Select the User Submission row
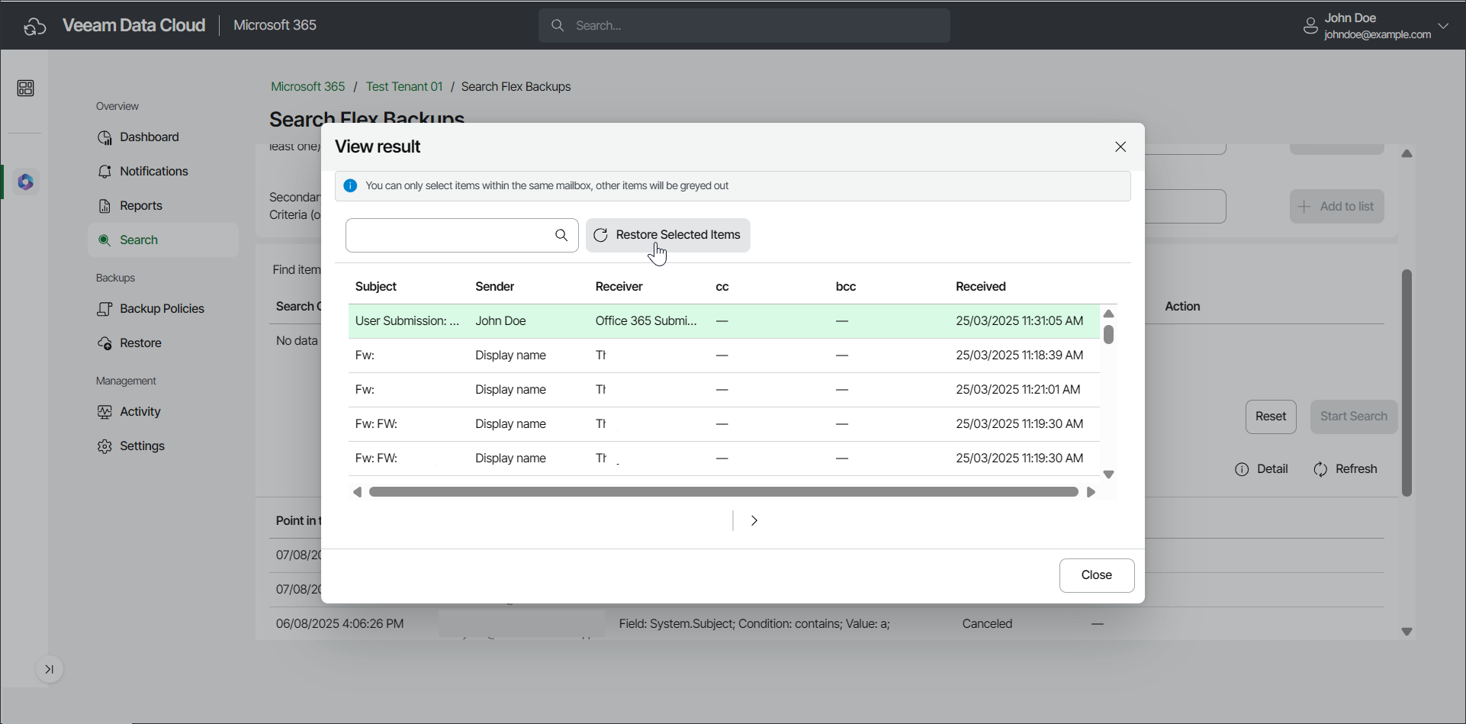 (724, 321)
